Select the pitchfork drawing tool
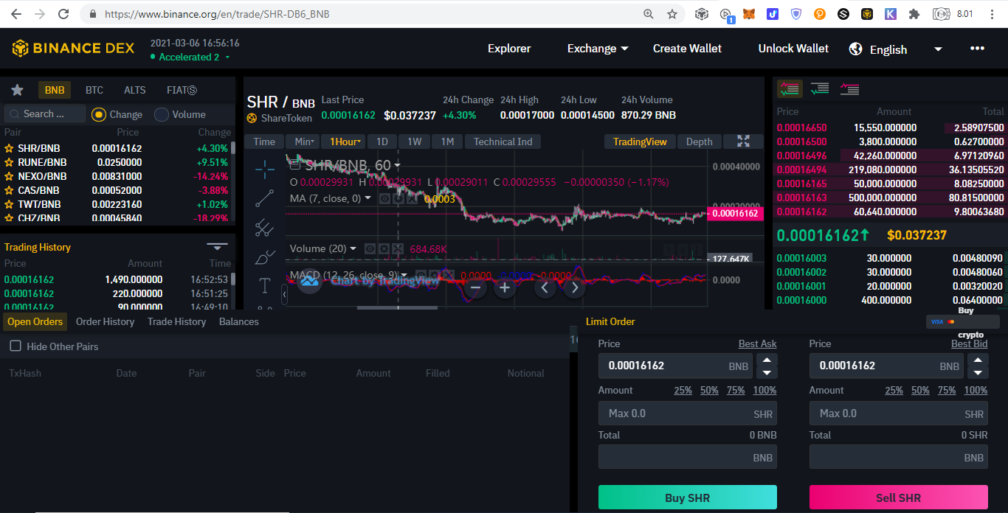Screen dimensions: 1008x513 [265, 228]
